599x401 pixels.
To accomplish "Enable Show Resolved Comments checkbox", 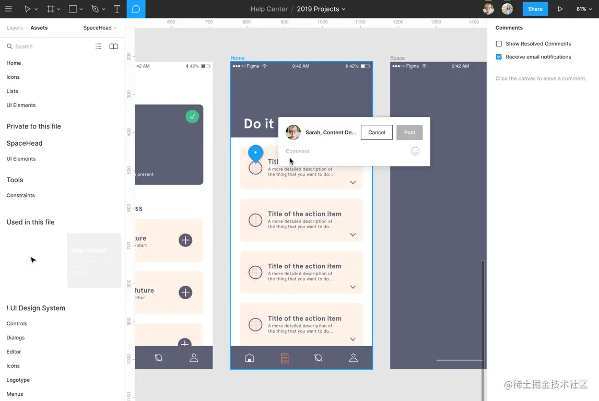I will pyautogui.click(x=499, y=43).
